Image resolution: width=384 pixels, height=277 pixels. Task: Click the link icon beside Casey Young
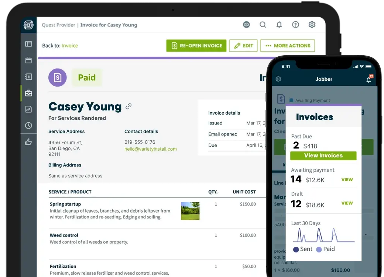[x=128, y=106]
